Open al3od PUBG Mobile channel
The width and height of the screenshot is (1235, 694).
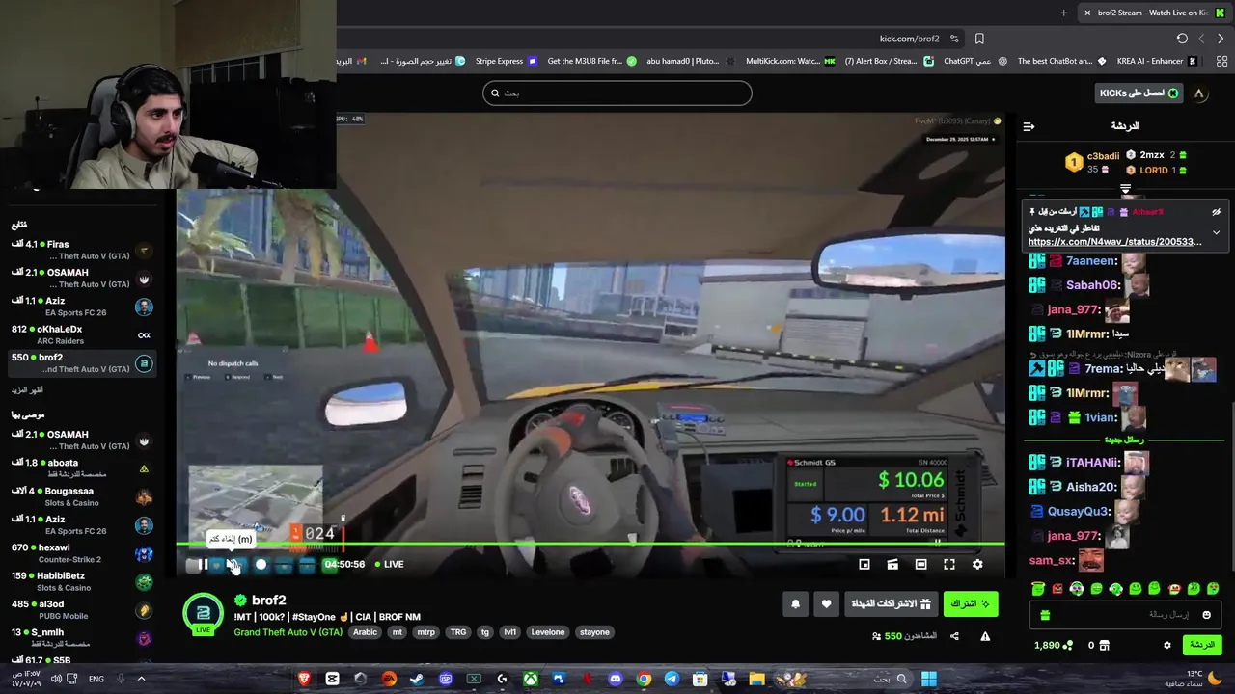point(82,610)
